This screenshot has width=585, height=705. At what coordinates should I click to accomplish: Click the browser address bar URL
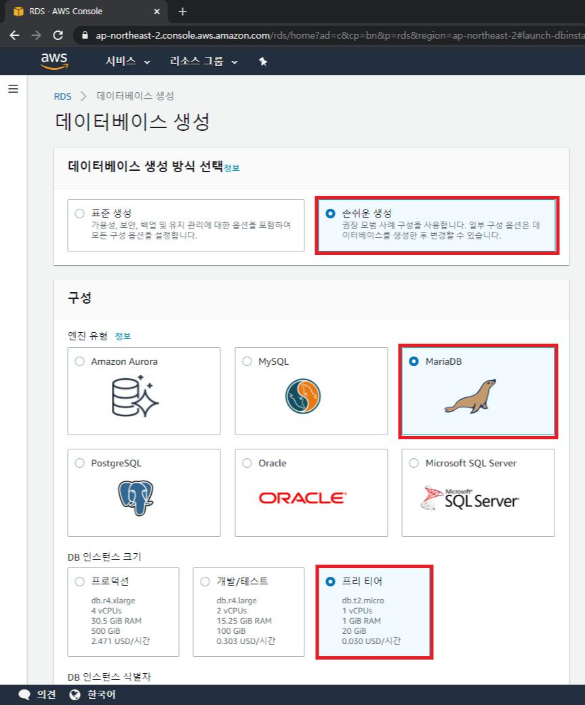pos(340,35)
